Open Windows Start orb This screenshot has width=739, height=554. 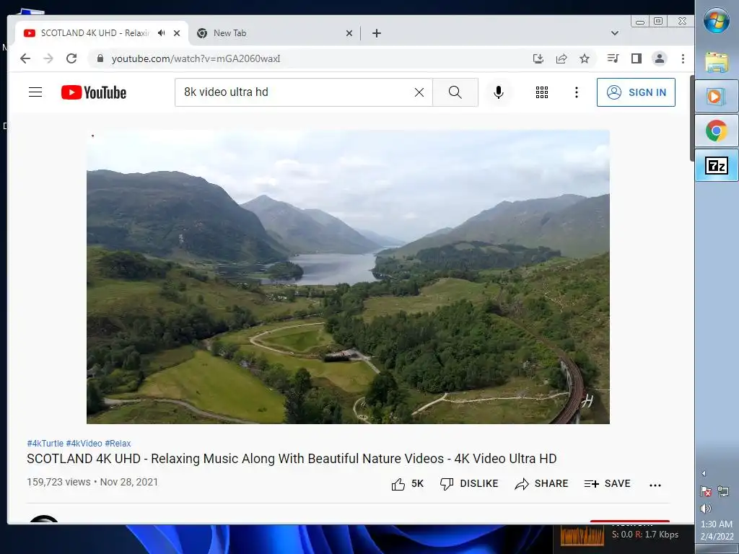[717, 21]
